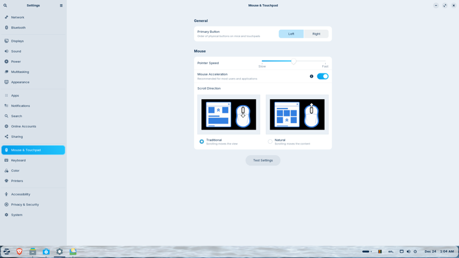Image resolution: width=459 pixels, height=258 pixels.
Task: Select Traditional scroll direction radio
Action: pyautogui.click(x=201, y=142)
